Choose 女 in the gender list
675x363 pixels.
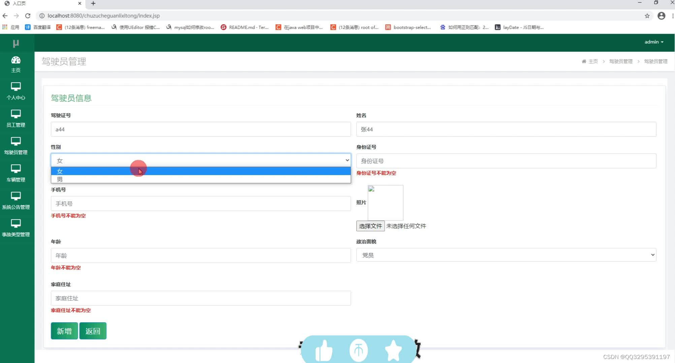pyautogui.click(x=201, y=171)
